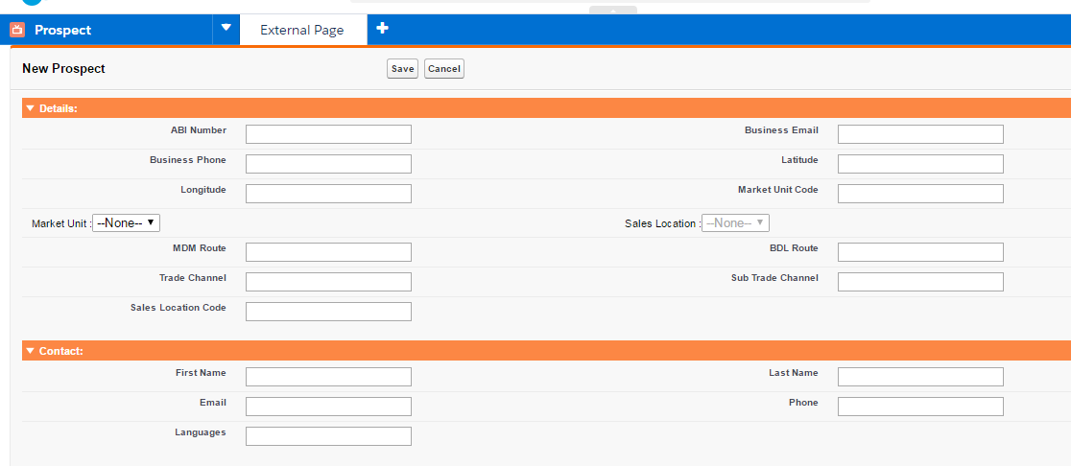Focus the contact Phone field
Viewport: 1071px width, 466px height.
920,407
